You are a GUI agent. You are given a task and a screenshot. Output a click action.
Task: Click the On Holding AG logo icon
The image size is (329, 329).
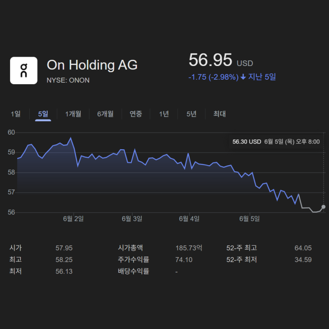(x=24, y=70)
